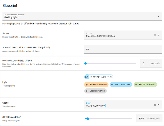The width and height of the screenshot is (164, 126).
Task: Open the blueprint selector dropdown
Action: pyautogui.click(x=158, y=16)
